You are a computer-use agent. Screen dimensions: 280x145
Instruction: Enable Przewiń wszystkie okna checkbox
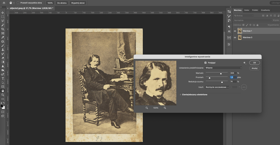pyautogui.click(x=18, y=3)
